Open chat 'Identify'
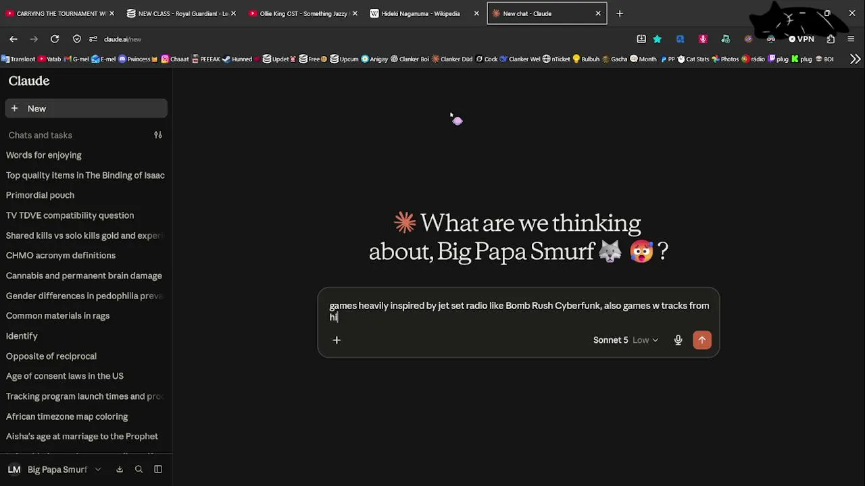This screenshot has width=865, height=486. 22,336
